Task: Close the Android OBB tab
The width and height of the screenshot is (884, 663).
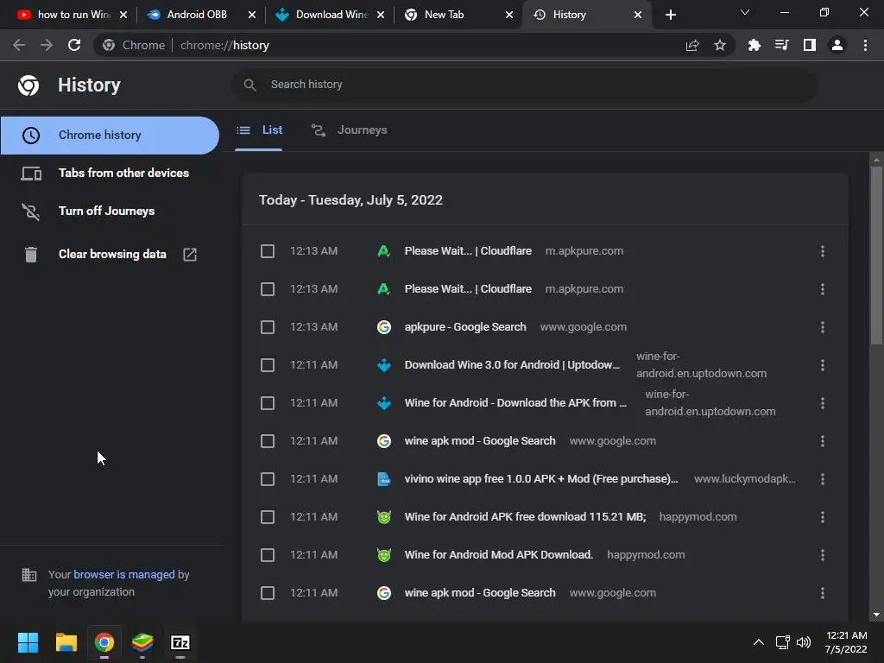Action: click(252, 15)
